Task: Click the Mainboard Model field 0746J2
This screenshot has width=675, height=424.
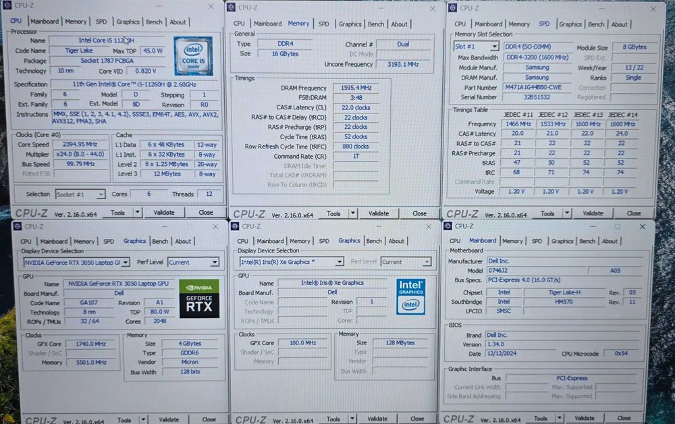Action: point(536,271)
